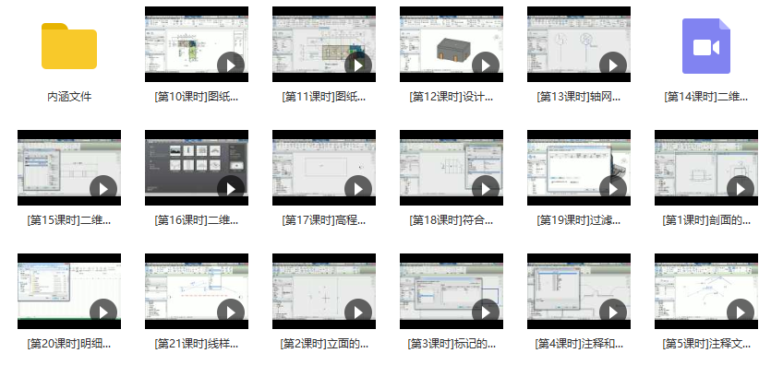This screenshot has height=365, width=783.
Task: Click the [第14课时]二维 file name label
Action: (706, 97)
